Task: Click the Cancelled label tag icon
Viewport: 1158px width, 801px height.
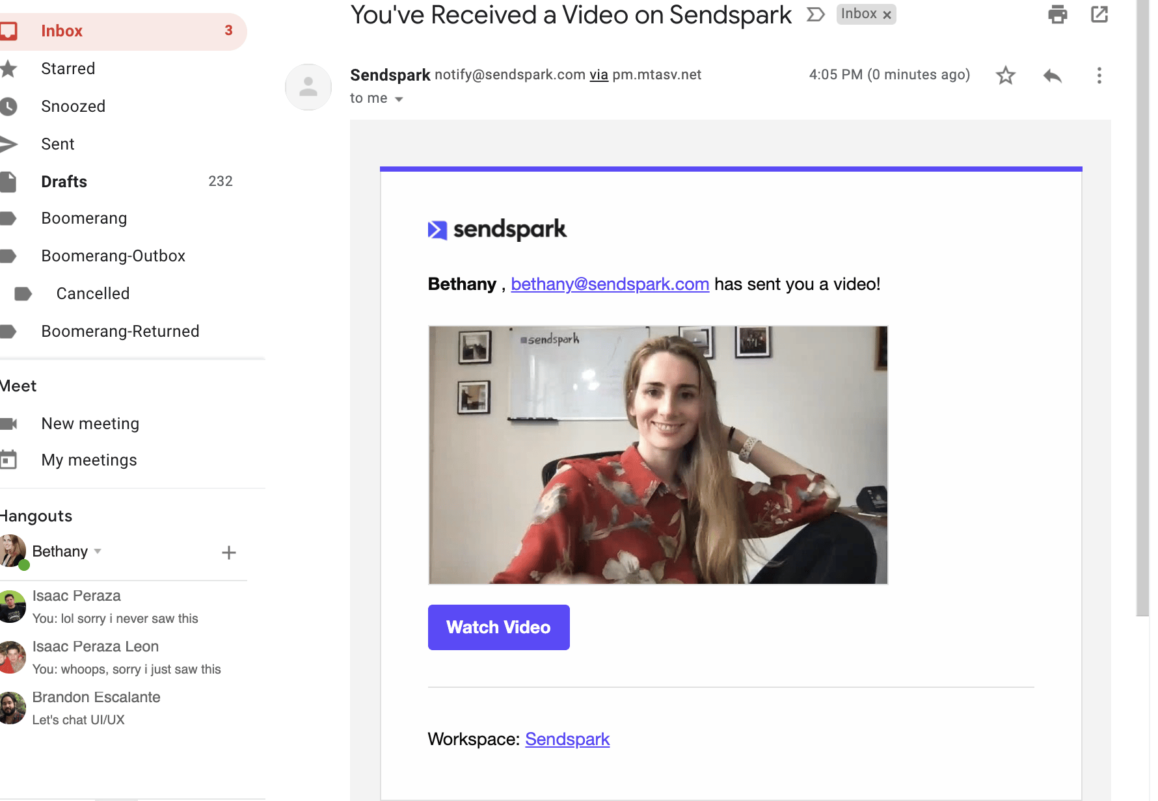Action: pyautogui.click(x=23, y=294)
